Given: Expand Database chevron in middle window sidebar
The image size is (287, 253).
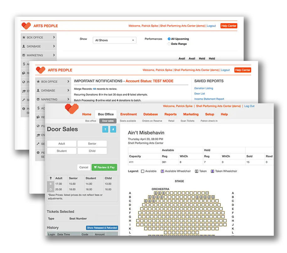Looking at the screenshot, I should (x=68, y=90).
